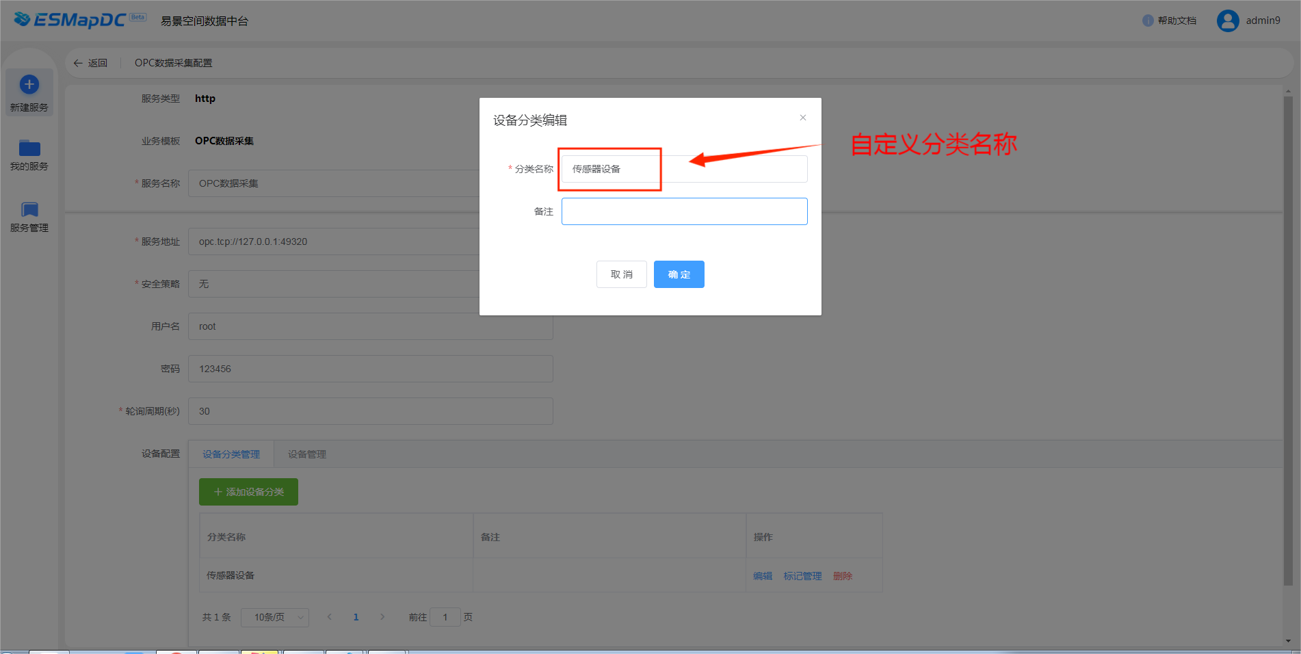Go to previous page arrow
1301x654 pixels.
click(x=330, y=617)
